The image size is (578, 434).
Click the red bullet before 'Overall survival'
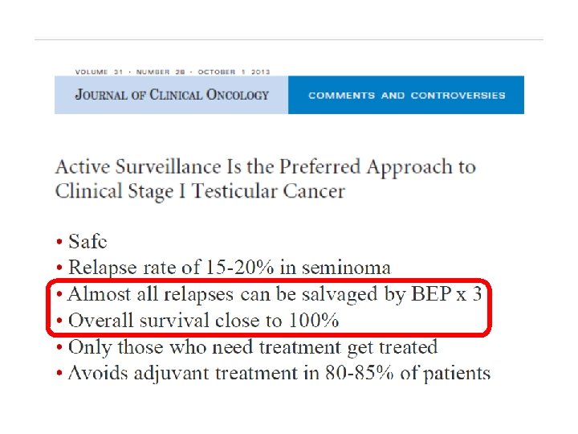tap(59, 321)
